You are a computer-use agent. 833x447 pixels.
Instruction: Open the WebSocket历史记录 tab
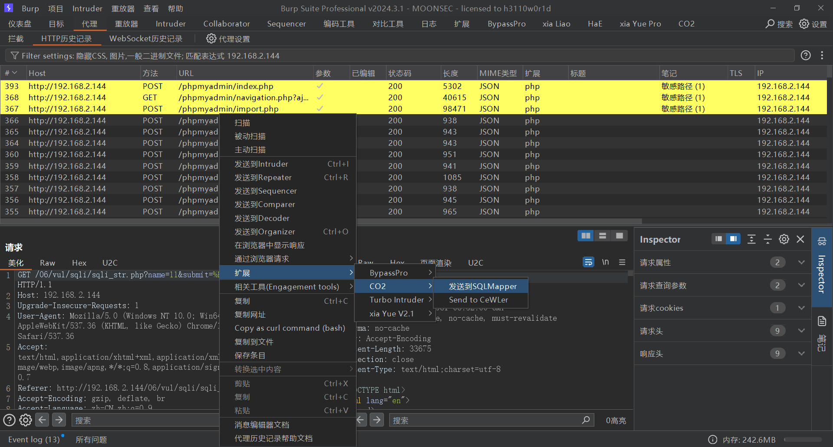point(146,39)
